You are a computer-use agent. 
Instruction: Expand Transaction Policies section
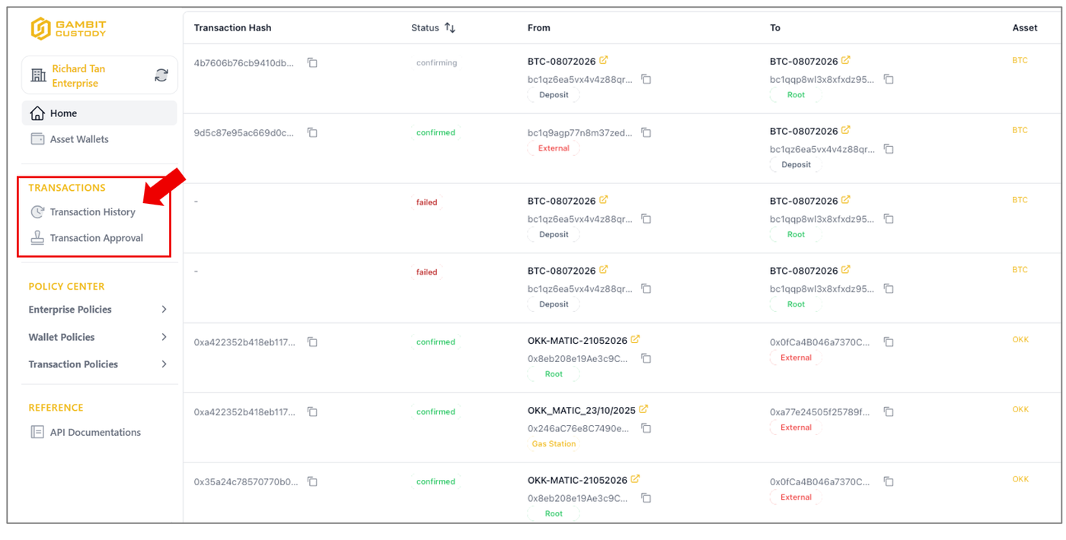[98, 364]
